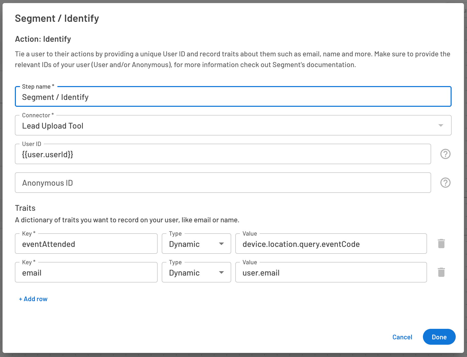Click the help icon beside User ID

pos(445,154)
